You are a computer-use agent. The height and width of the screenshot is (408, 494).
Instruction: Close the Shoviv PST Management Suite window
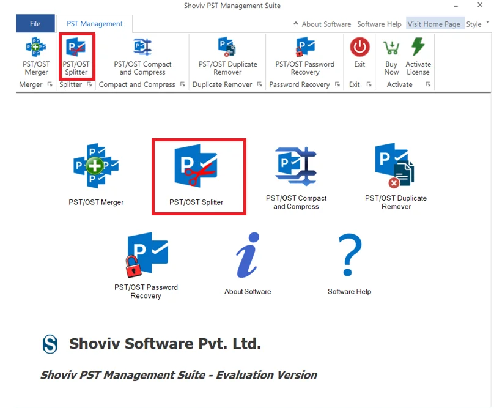480,5
